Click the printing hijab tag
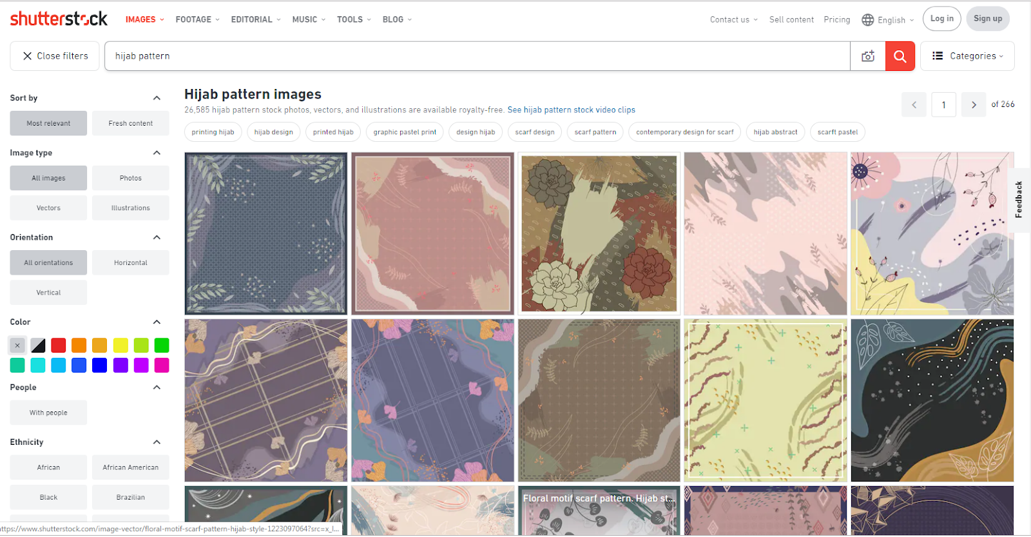 (213, 132)
